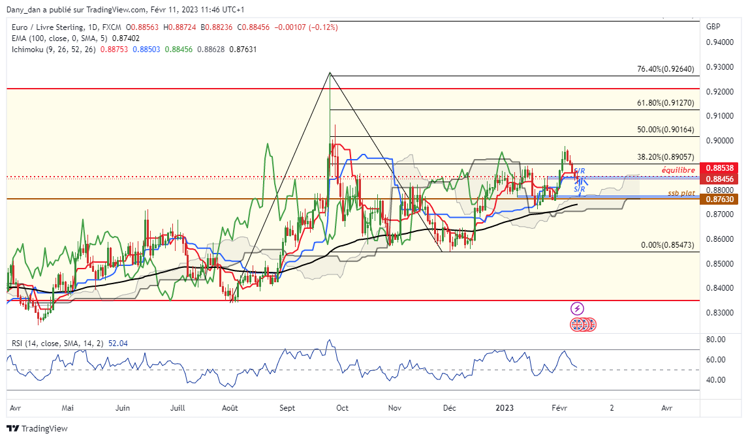Click the purple lightning event icon
The height and width of the screenshot is (440, 748).
point(577,308)
